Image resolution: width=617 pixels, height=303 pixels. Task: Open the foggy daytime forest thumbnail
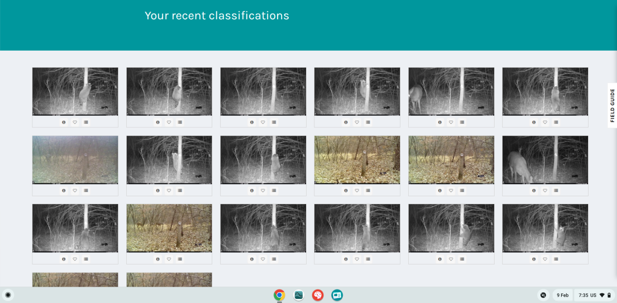75,160
